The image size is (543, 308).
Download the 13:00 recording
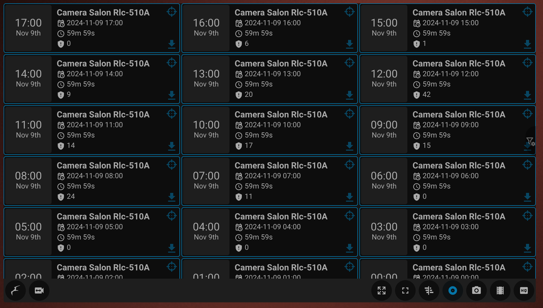point(350,95)
